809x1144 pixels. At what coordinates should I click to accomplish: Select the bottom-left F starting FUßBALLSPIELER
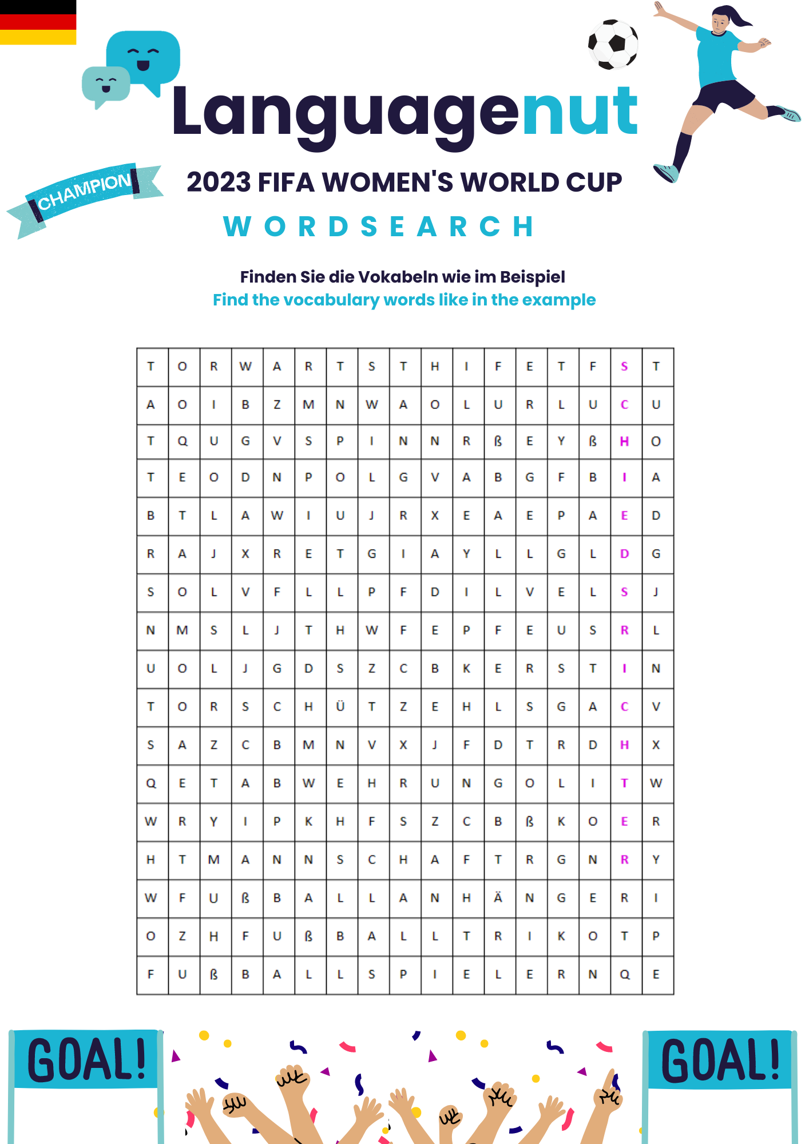point(151,974)
